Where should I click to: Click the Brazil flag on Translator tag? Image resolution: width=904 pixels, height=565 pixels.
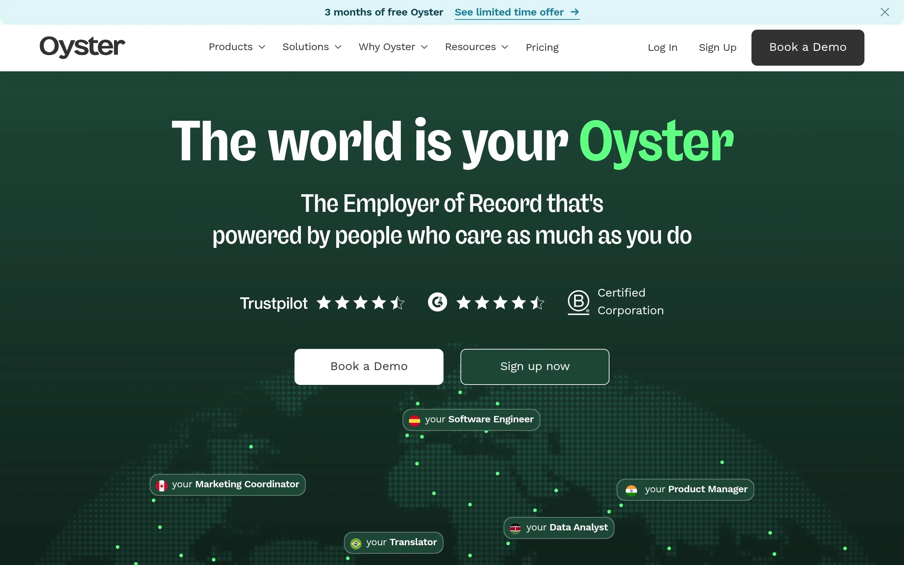(x=356, y=543)
